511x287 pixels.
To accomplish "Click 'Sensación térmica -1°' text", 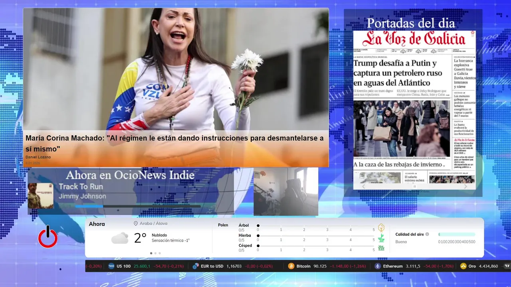I will pos(170,240).
